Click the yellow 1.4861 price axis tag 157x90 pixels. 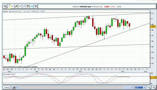[x=153, y=26]
